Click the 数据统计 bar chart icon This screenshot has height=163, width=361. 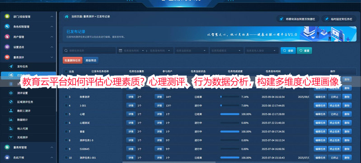pyautogui.click(x=11, y=120)
